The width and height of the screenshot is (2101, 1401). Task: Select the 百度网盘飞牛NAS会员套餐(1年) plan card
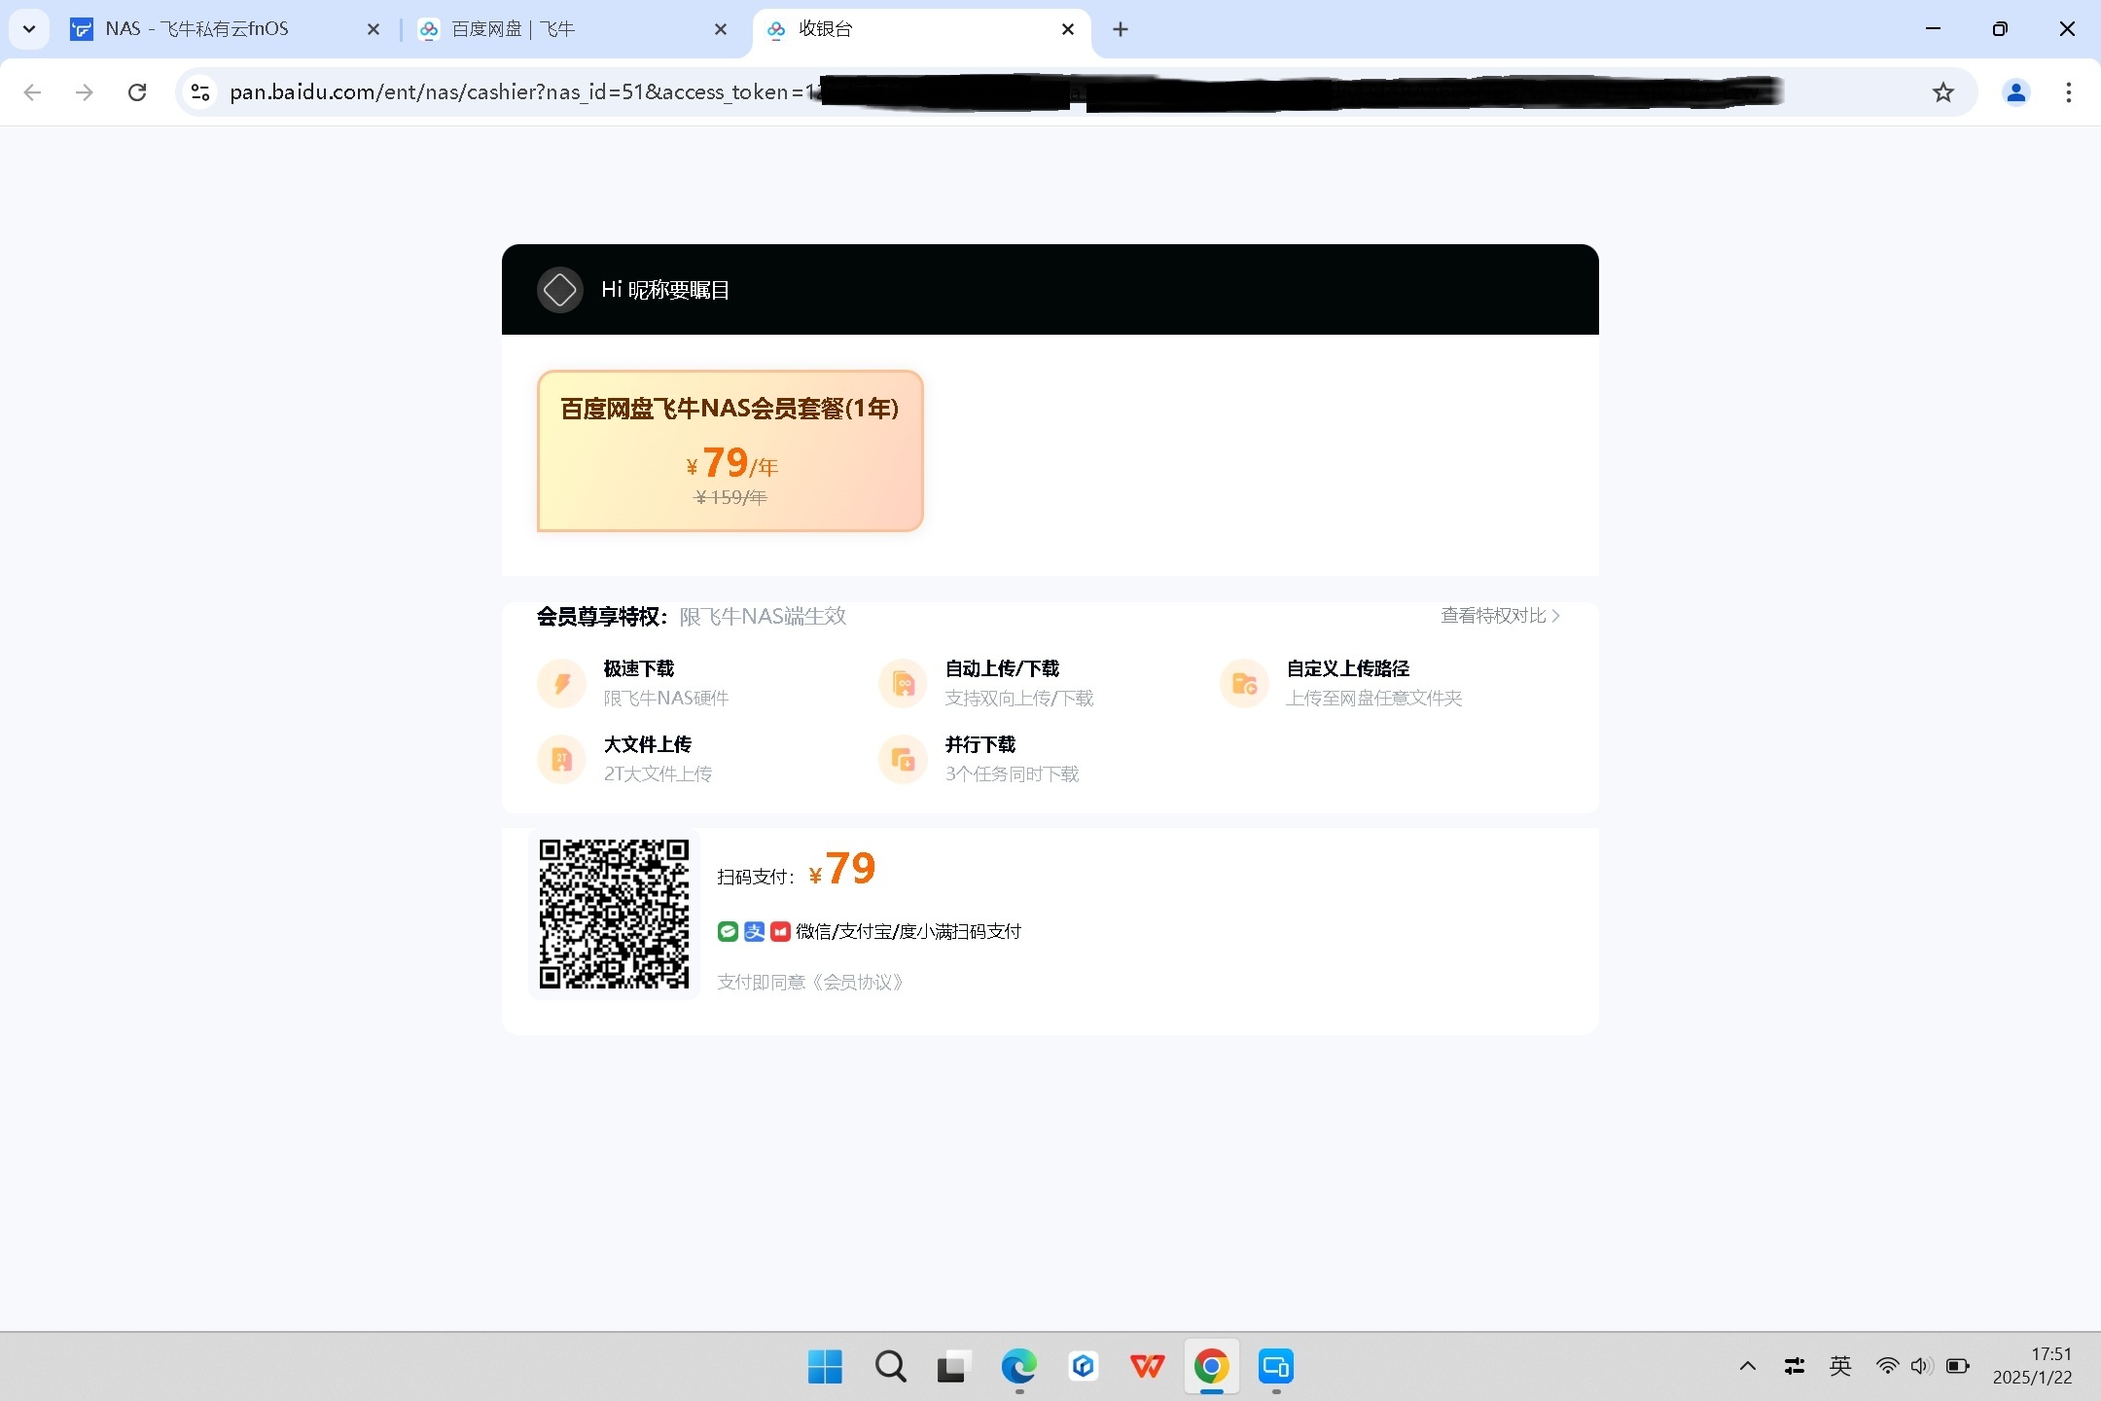[730, 450]
